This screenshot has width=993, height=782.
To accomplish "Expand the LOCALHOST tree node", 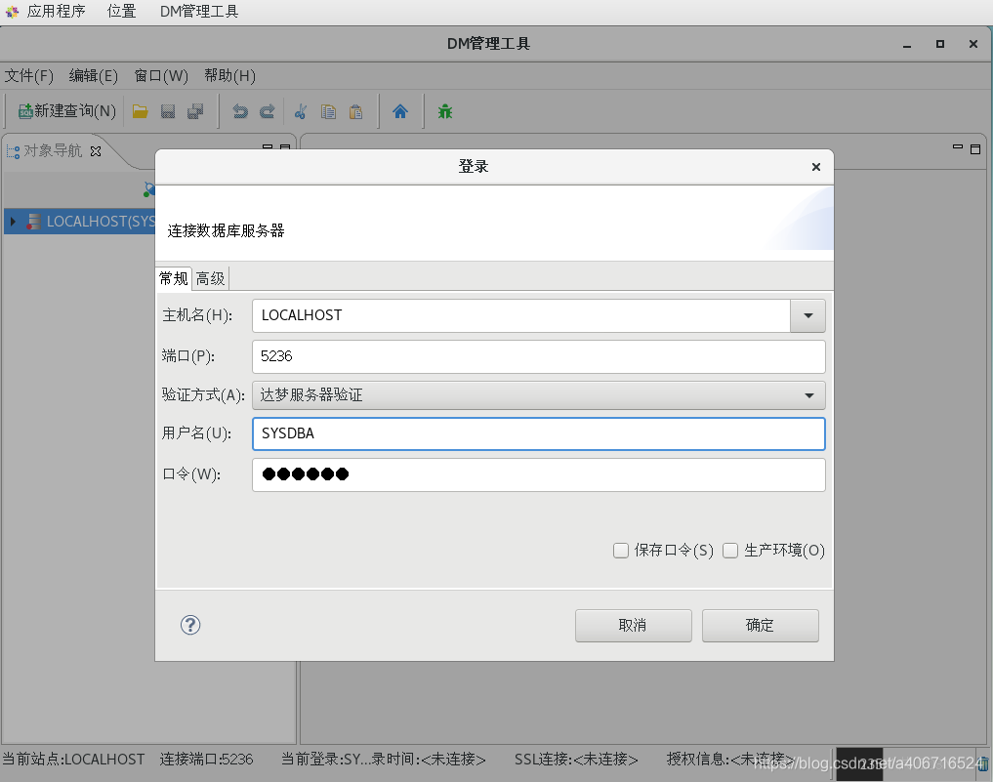I will (x=11, y=221).
